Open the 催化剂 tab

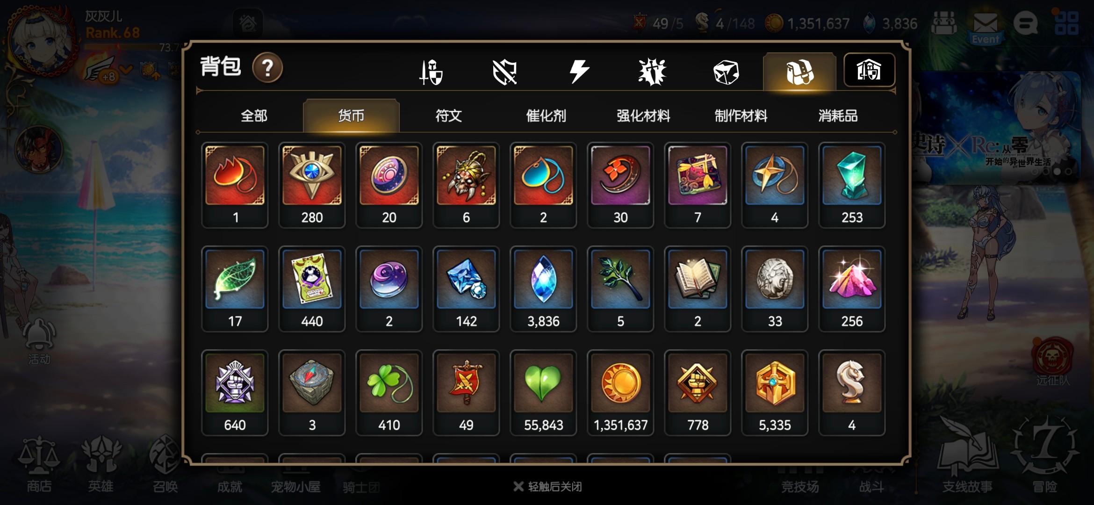click(546, 115)
